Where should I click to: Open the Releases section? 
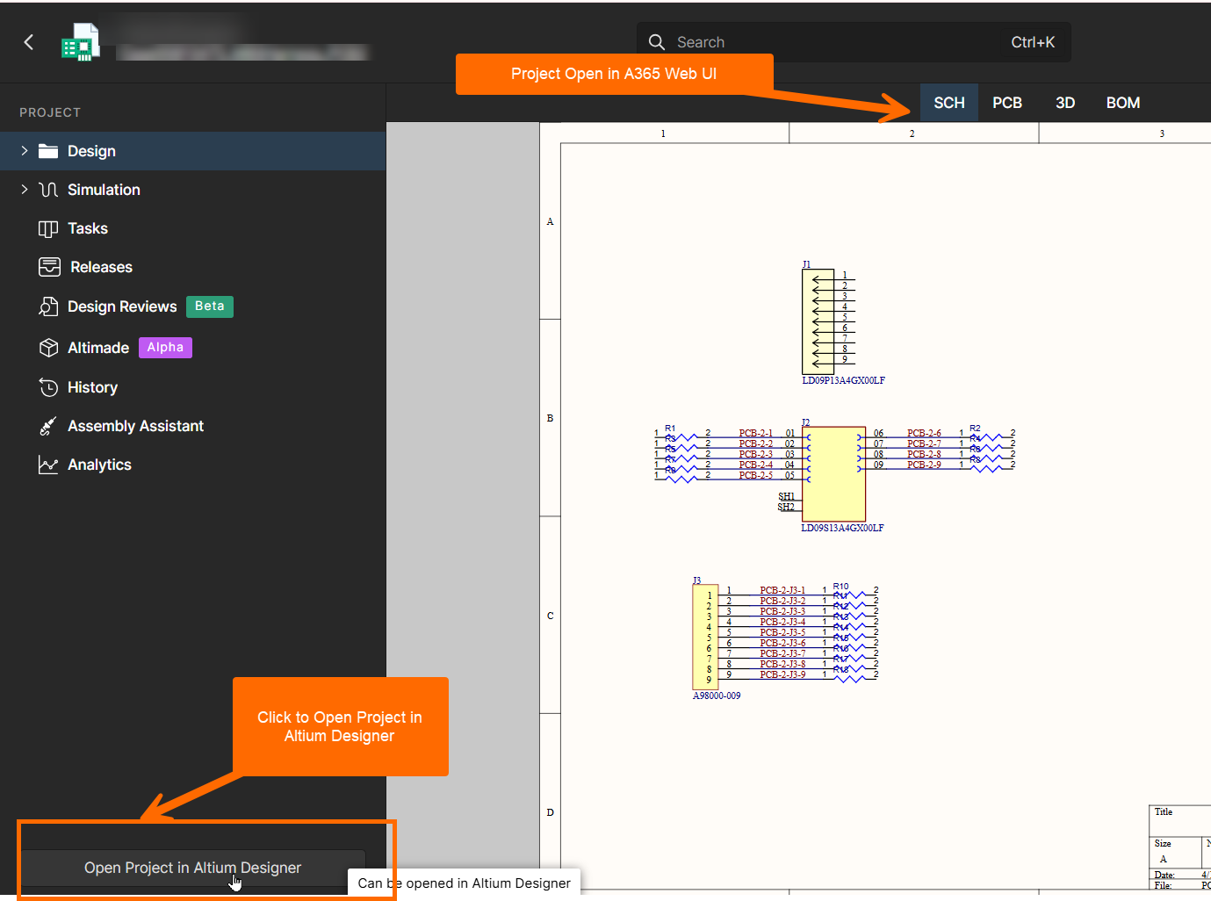tap(102, 267)
